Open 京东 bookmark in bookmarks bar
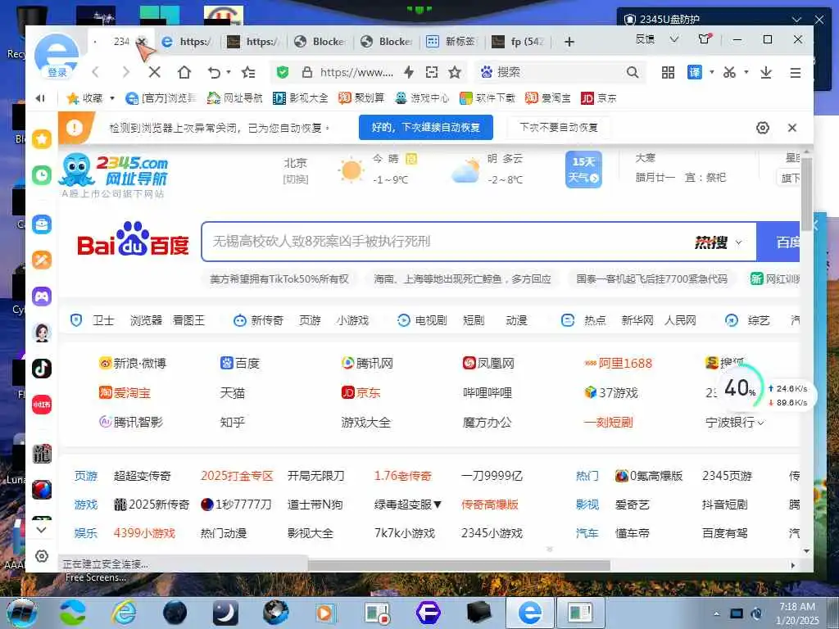 [x=599, y=98]
